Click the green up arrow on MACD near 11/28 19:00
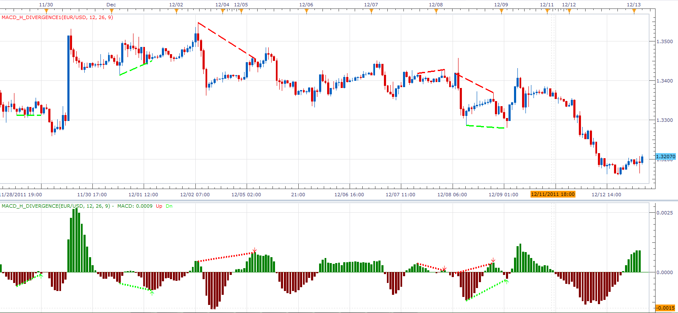The width and height of the screenshot is (678, 313). click(x=41, y=276)
